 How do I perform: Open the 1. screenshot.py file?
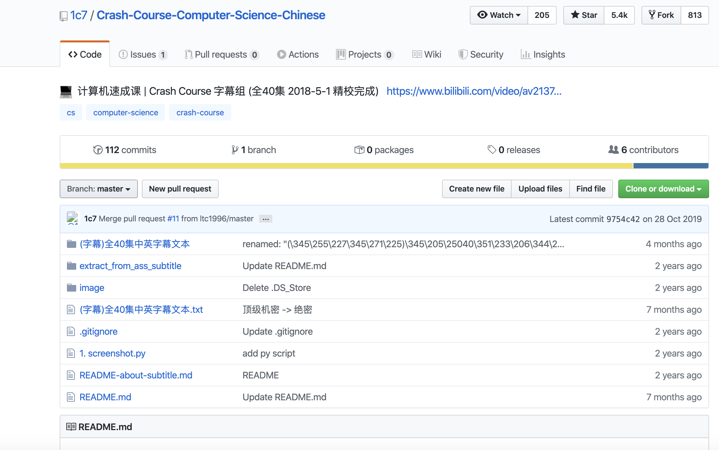tap(112, 353)
